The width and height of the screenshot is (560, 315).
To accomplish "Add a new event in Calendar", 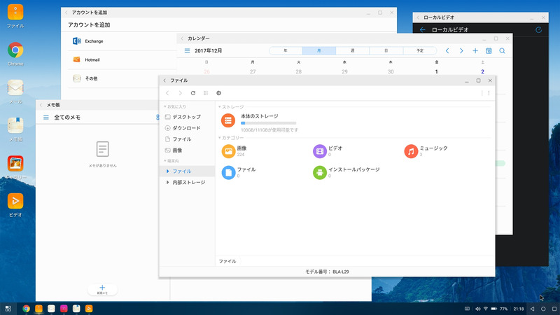I will tap(475, 50).
